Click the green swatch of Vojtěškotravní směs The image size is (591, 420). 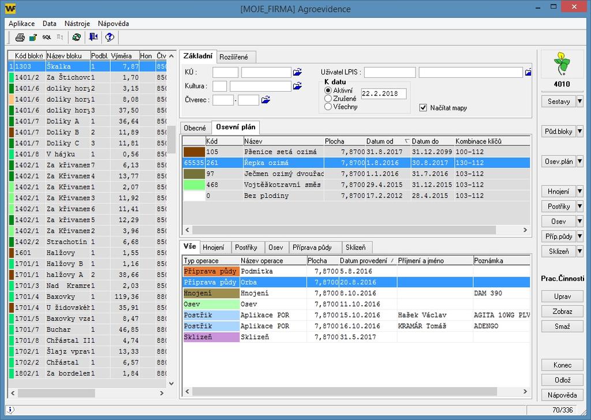tap(194, 184)
